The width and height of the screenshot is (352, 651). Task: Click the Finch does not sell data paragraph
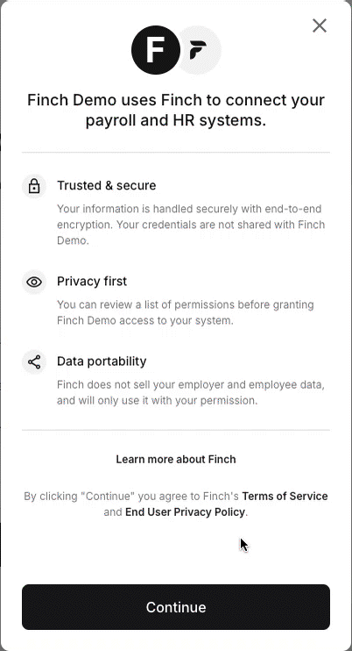[191, 392]
